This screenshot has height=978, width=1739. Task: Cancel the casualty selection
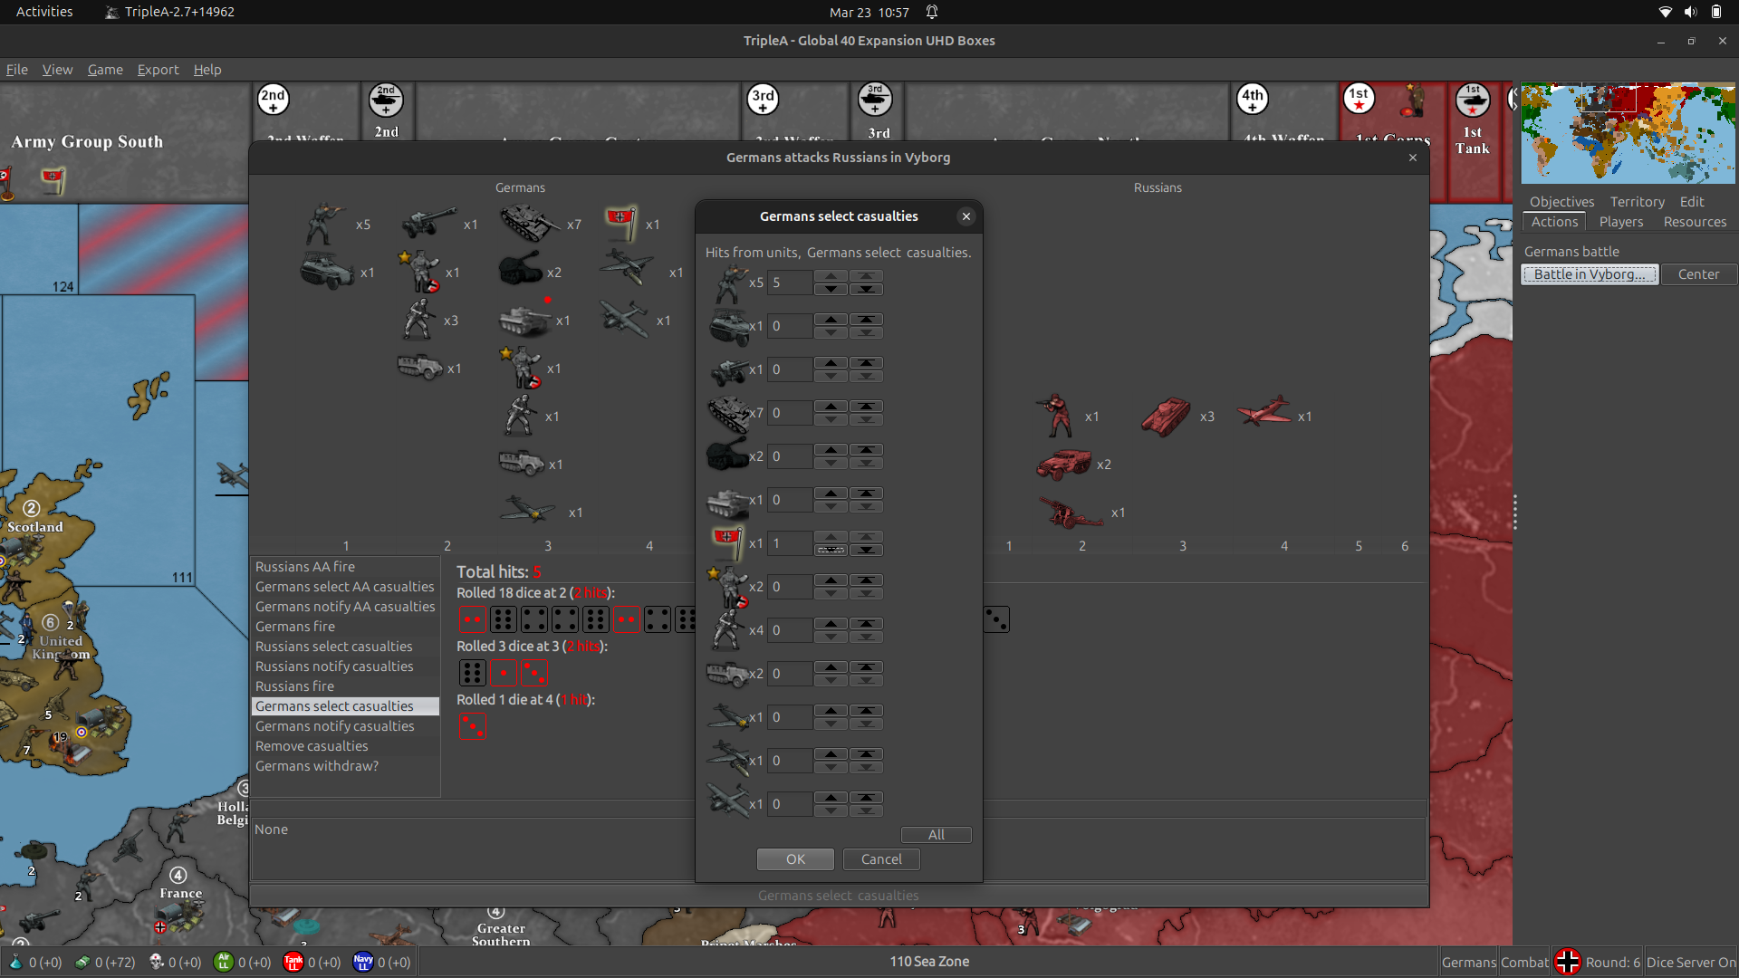tap(880, 859)
